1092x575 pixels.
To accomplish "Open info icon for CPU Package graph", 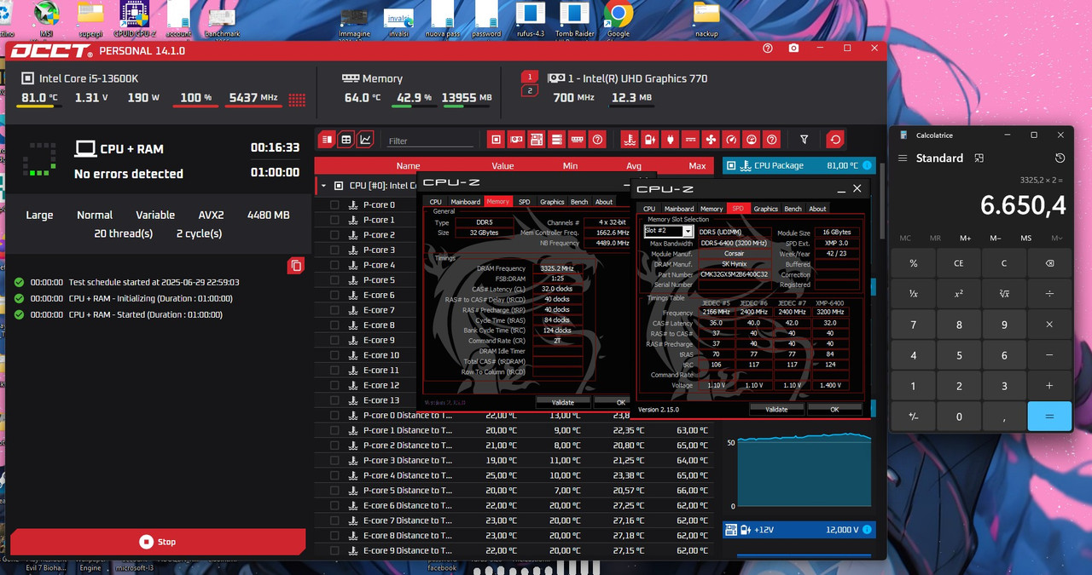I will pyautogui.click(x=868, y=165).
